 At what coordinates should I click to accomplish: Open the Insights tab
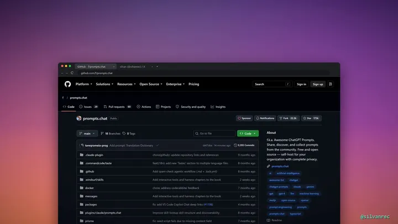(218, 107)
